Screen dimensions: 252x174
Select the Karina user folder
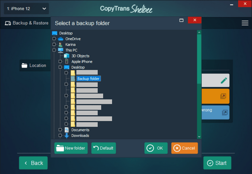click(70, 44)
